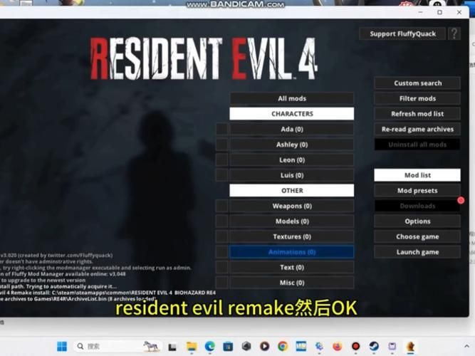Show All mods category
Viewport: 475px width, 356px height.
click(x=292, y=98)
